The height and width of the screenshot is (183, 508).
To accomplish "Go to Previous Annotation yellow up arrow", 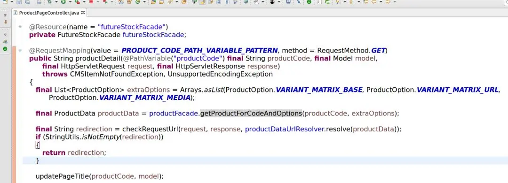I will (351, 2).
